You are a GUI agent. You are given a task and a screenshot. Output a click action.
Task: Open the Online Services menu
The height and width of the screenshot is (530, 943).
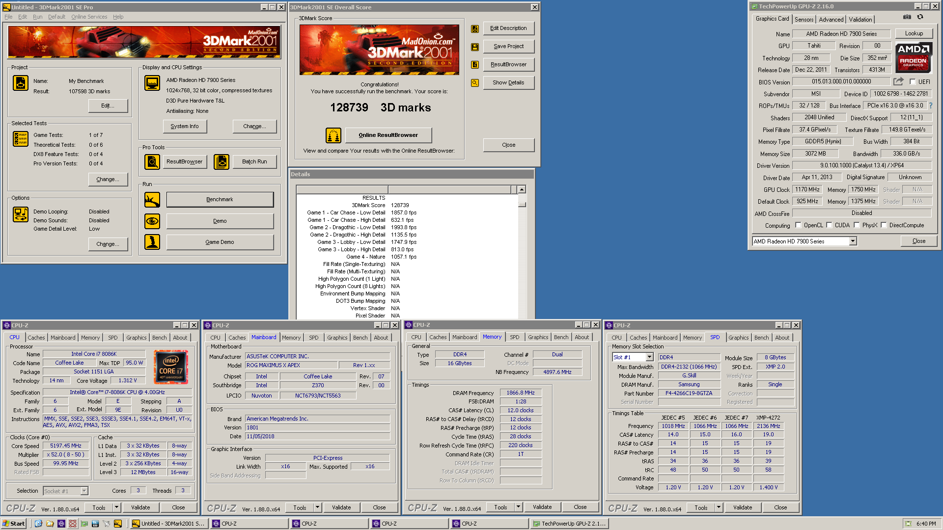pos(89,17)
